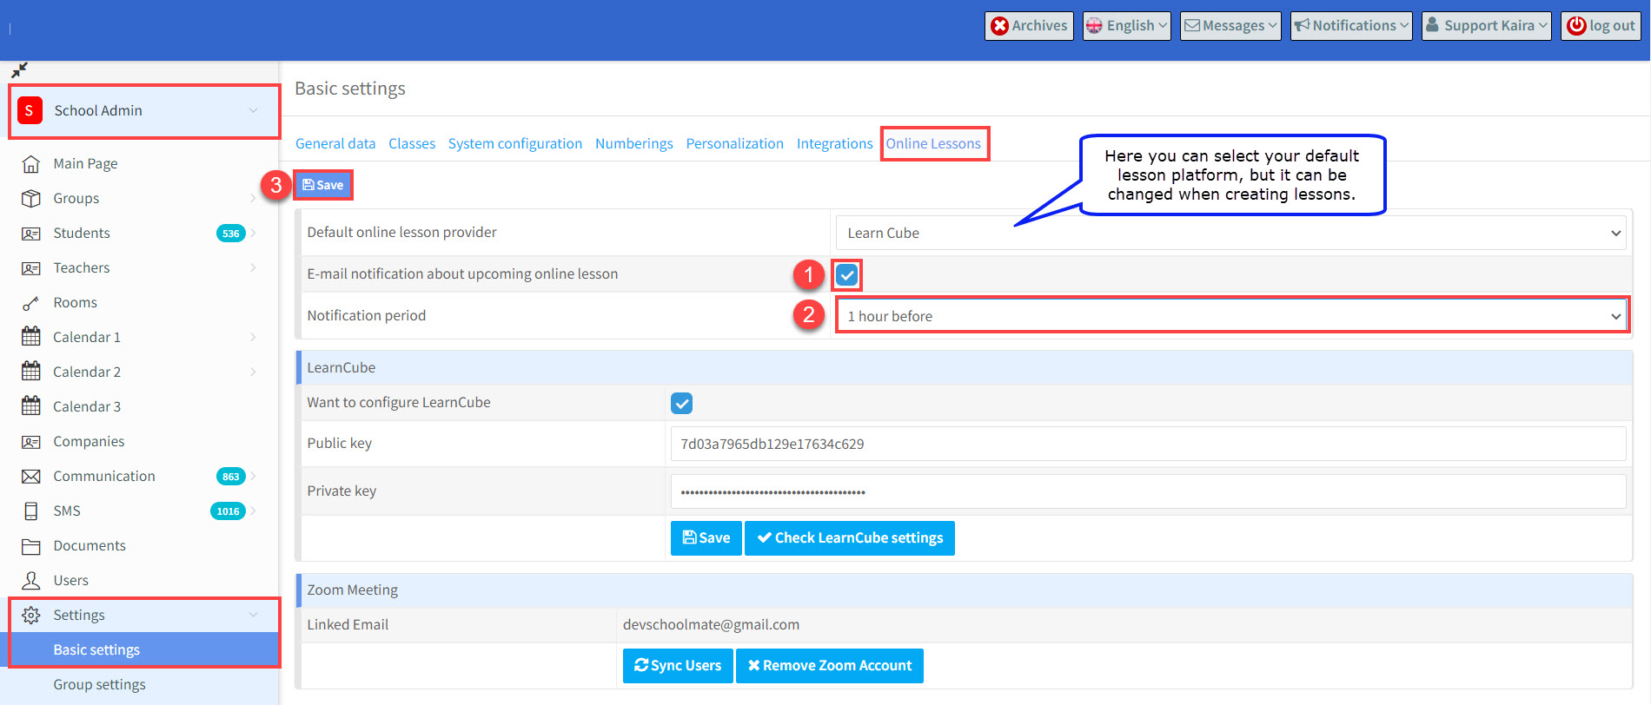Image resolution: width=1651 pixels, height=705 pixels.
Task: Switch to the Numberings tab
Action: click(x=634, y=143)
